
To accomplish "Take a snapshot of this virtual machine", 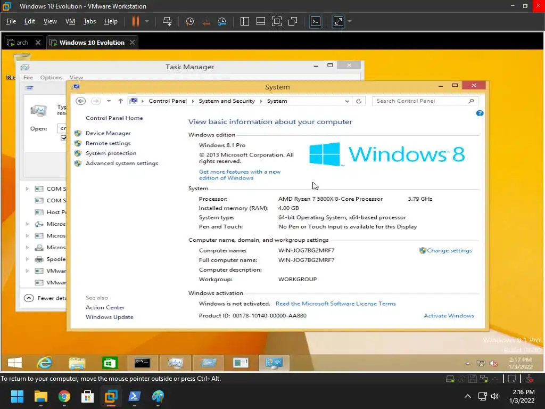I will (190, 21).
